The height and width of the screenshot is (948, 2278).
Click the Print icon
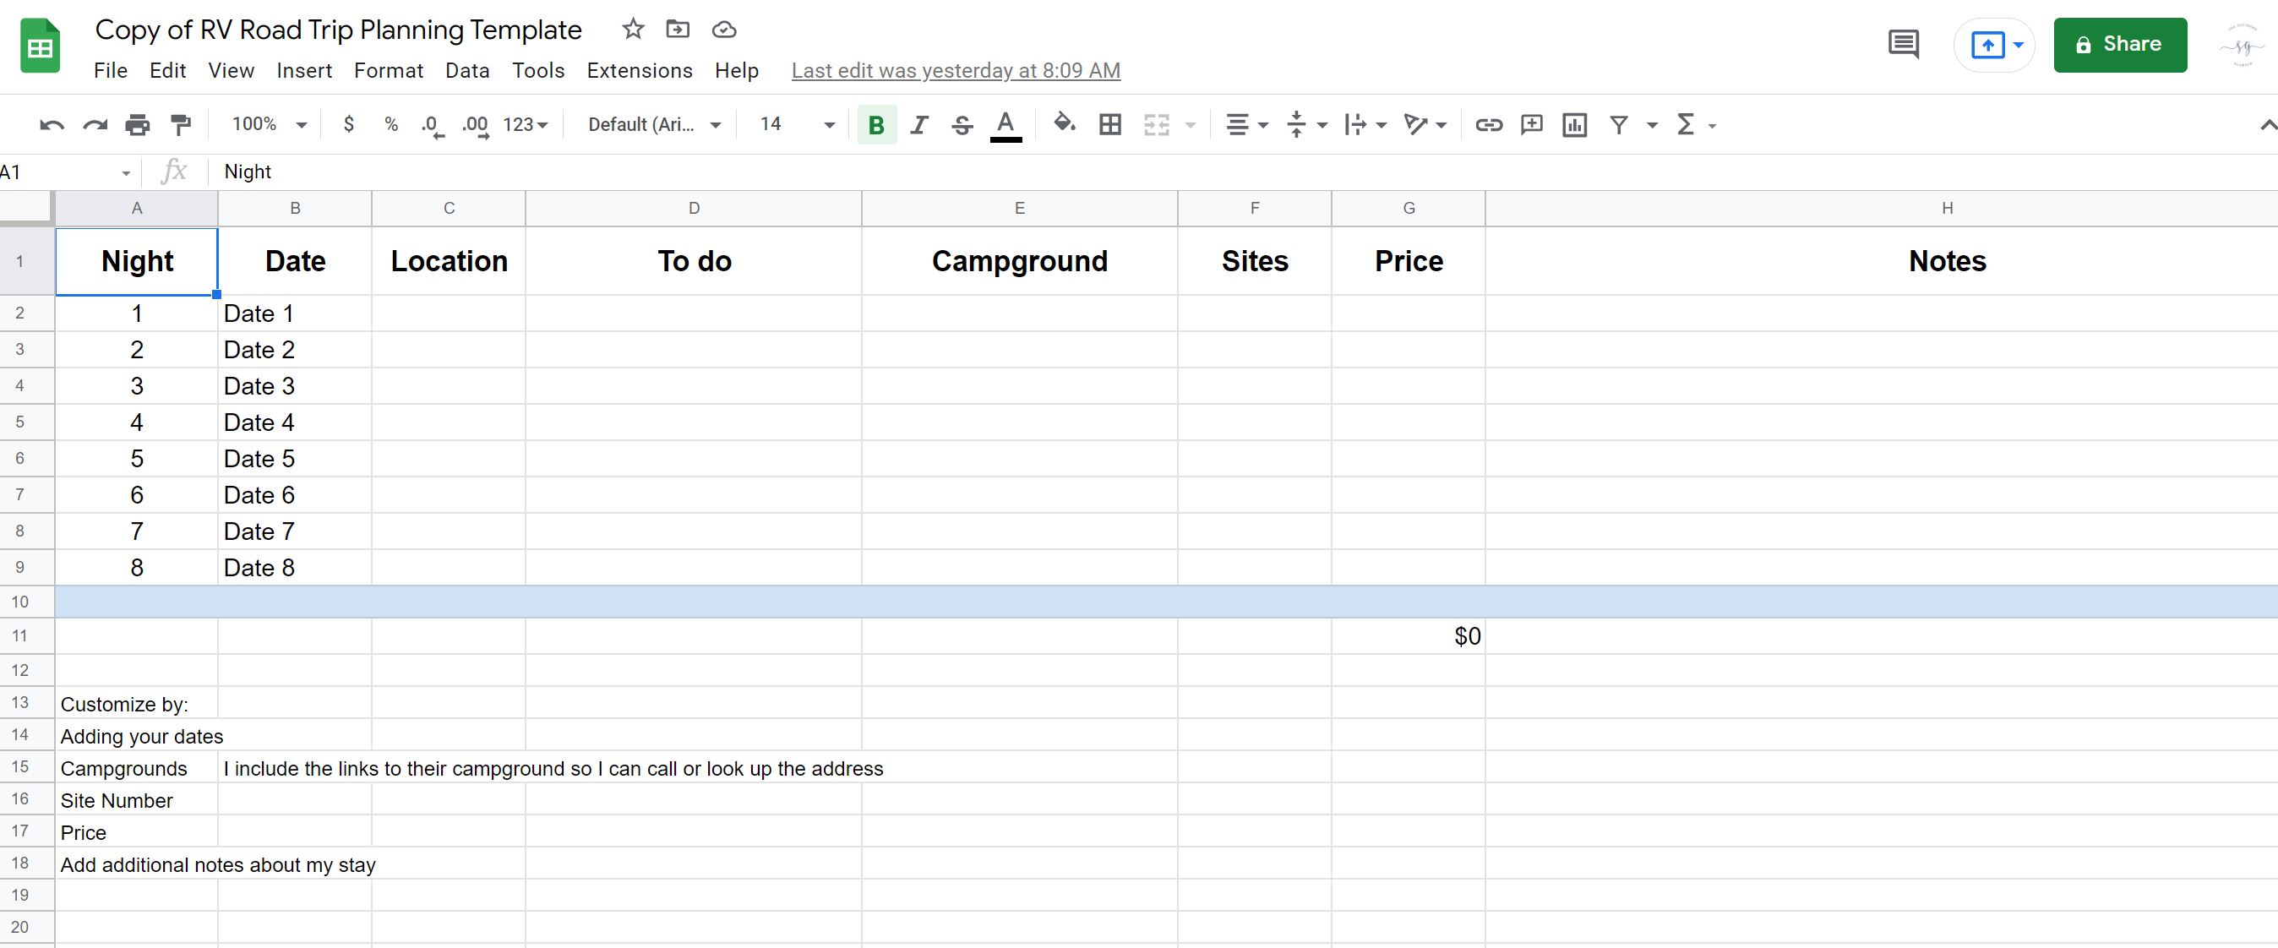tap(137, 125)
